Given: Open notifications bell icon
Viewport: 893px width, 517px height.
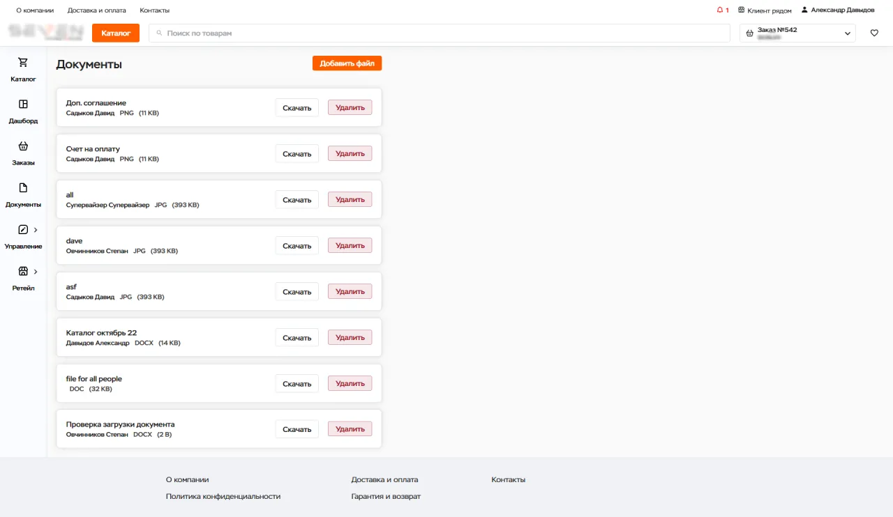Looking at the screenshot, I should click(720, 10).
